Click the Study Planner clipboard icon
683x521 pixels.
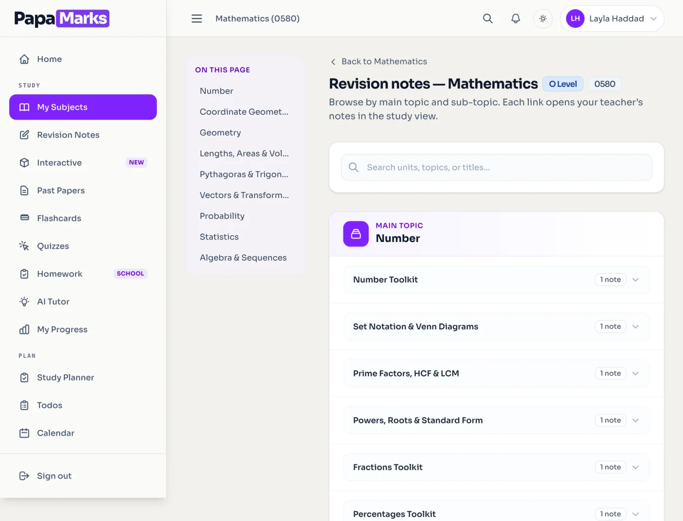(24, 378)
